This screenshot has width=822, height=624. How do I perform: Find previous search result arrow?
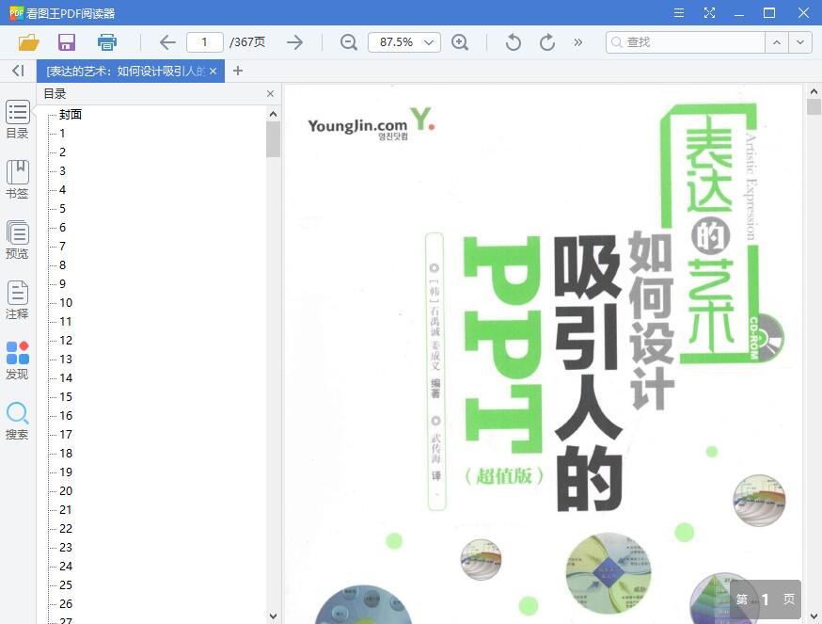(777, 42)
